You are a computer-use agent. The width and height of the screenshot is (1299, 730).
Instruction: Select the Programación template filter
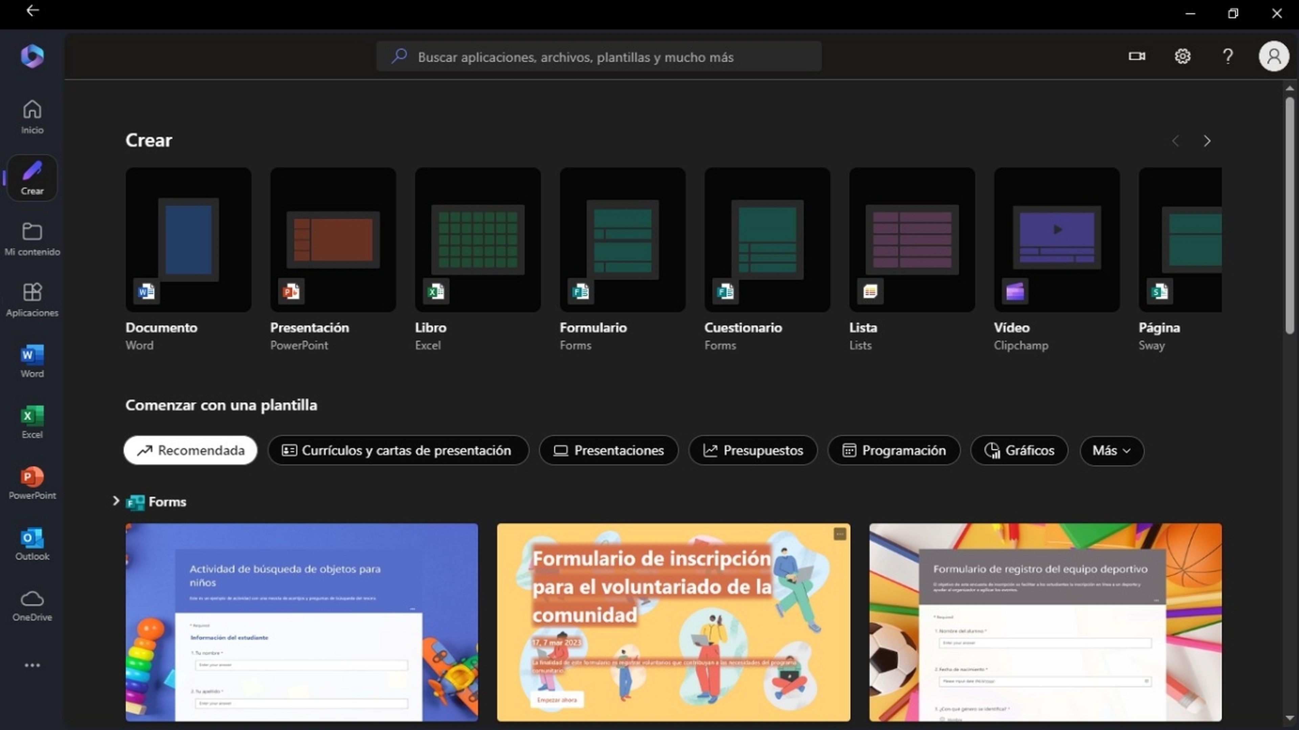click(893, 451)
